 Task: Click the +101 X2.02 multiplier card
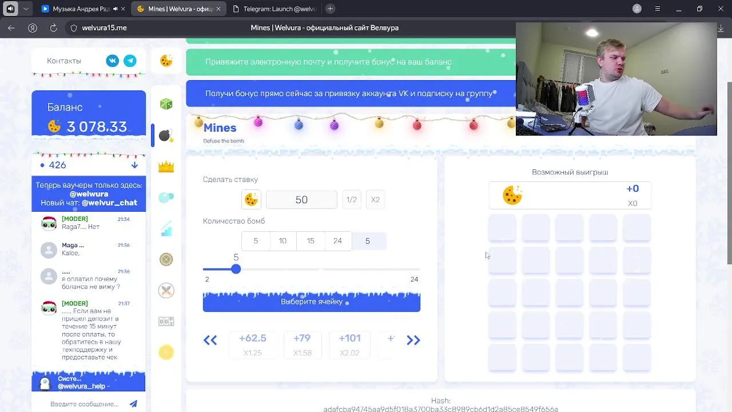[x=349, y=344]
